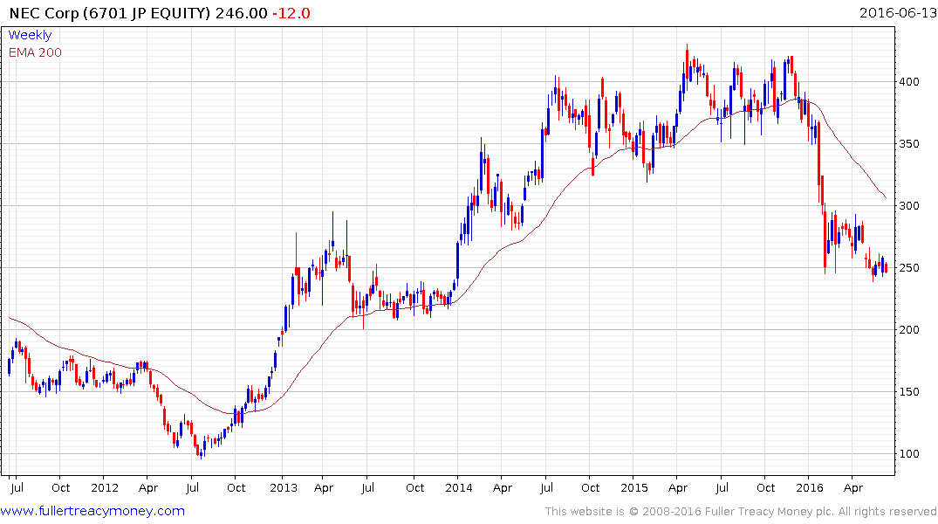938x524 pixels.
Task: Click the 200 price axis label
Action: [909, 329]
